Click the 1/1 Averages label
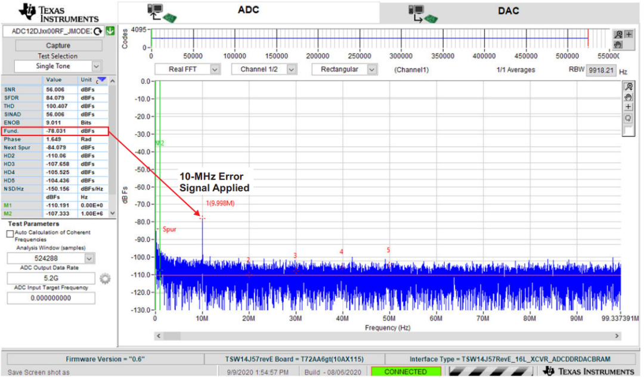 [x=516, y=70]
